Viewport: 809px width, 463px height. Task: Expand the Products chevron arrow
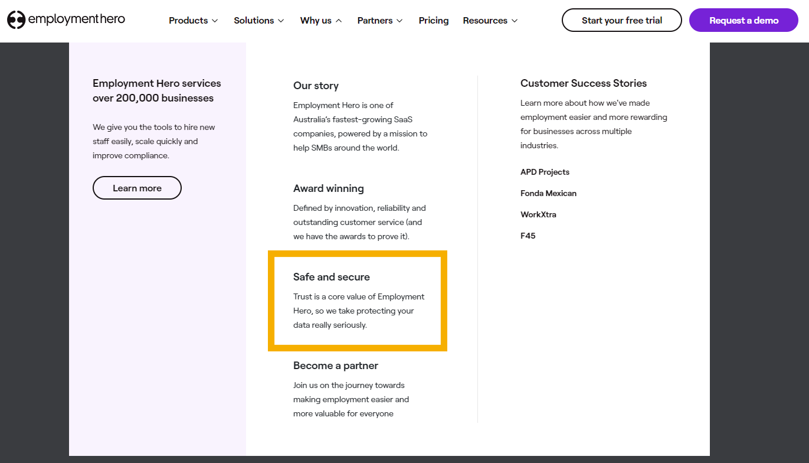click(215, 21)
